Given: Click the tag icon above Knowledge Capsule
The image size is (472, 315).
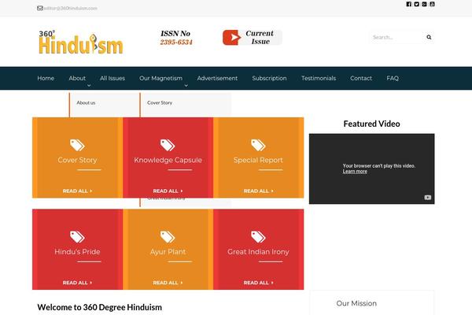Looking at the screenshot, I should [x=168, y=145].
